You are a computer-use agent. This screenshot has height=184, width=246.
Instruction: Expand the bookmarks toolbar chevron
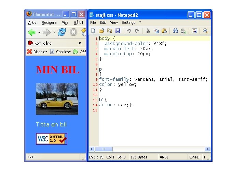click(x=80, y=43)
